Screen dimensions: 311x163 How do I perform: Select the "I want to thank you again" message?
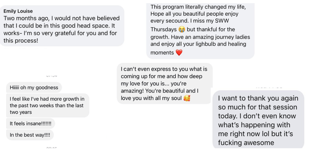pos(258,120)
